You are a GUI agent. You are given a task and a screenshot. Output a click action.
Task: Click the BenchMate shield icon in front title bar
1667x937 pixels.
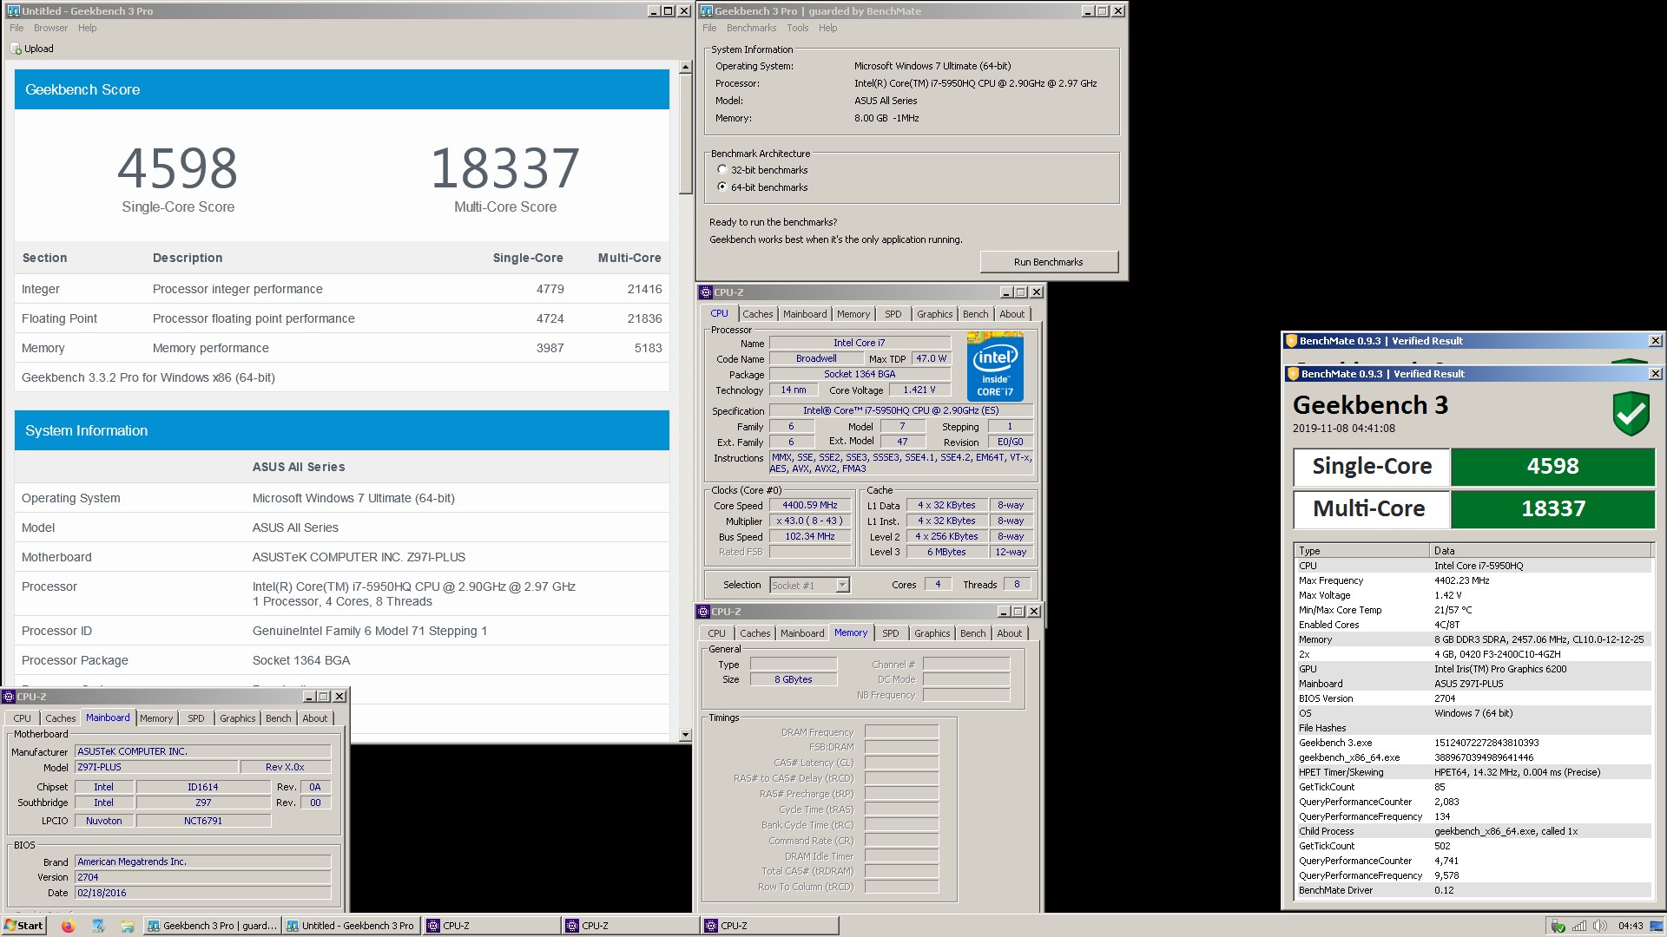[x=1292, y=374]
